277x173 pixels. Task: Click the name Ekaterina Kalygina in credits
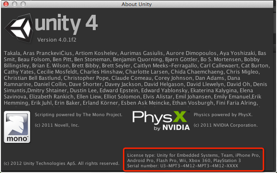pyautogui.click(x=213, y=90)
